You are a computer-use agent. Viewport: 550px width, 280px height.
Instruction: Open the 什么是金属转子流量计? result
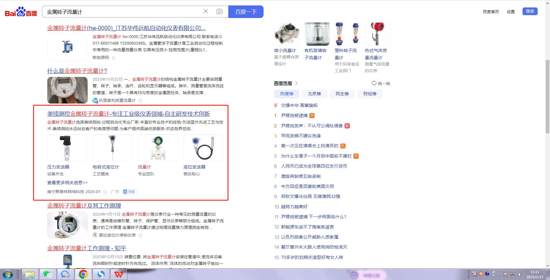pos(77,71)
